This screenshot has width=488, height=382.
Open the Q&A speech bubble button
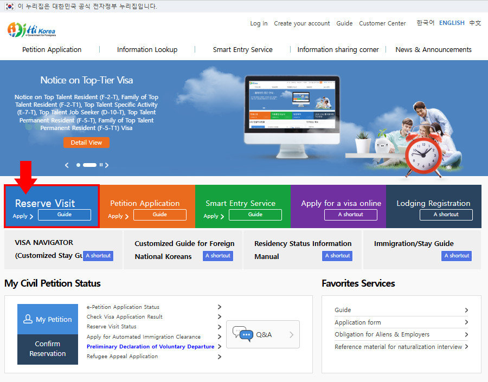[262, 334]
